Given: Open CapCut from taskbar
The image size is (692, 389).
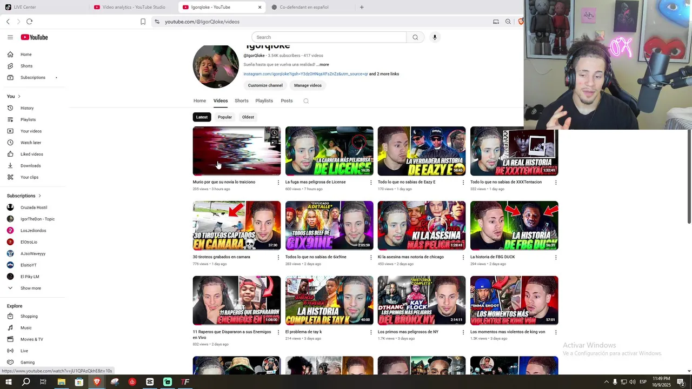Looking at the screenshot, I should click(150, 382).
